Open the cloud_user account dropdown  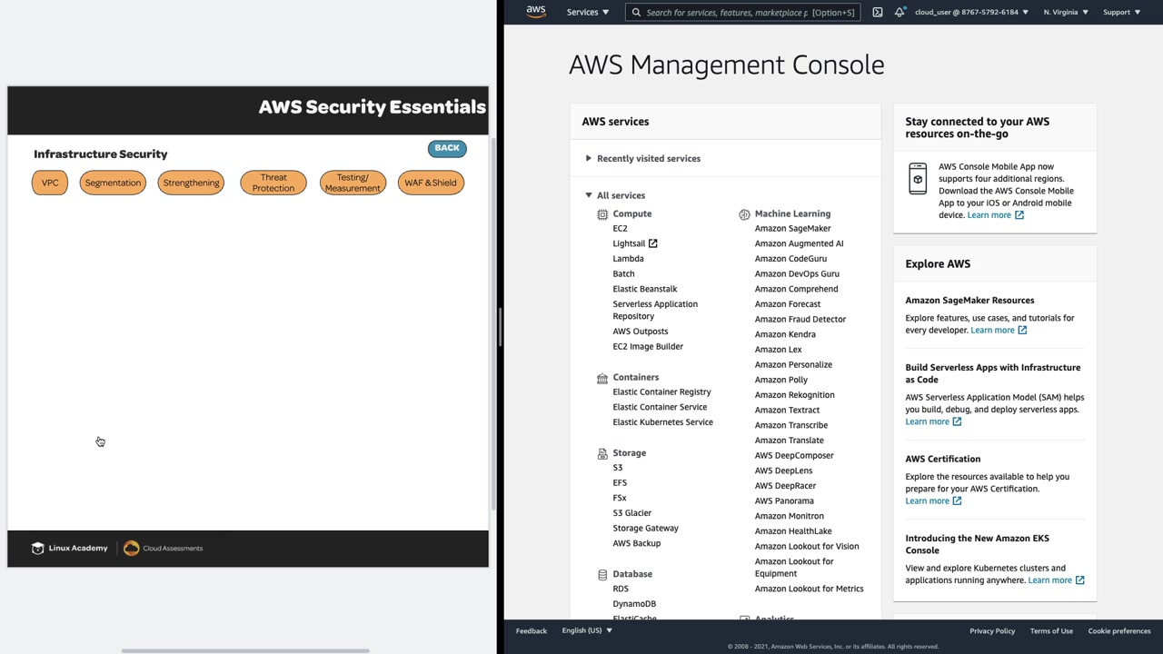point(971,12)
